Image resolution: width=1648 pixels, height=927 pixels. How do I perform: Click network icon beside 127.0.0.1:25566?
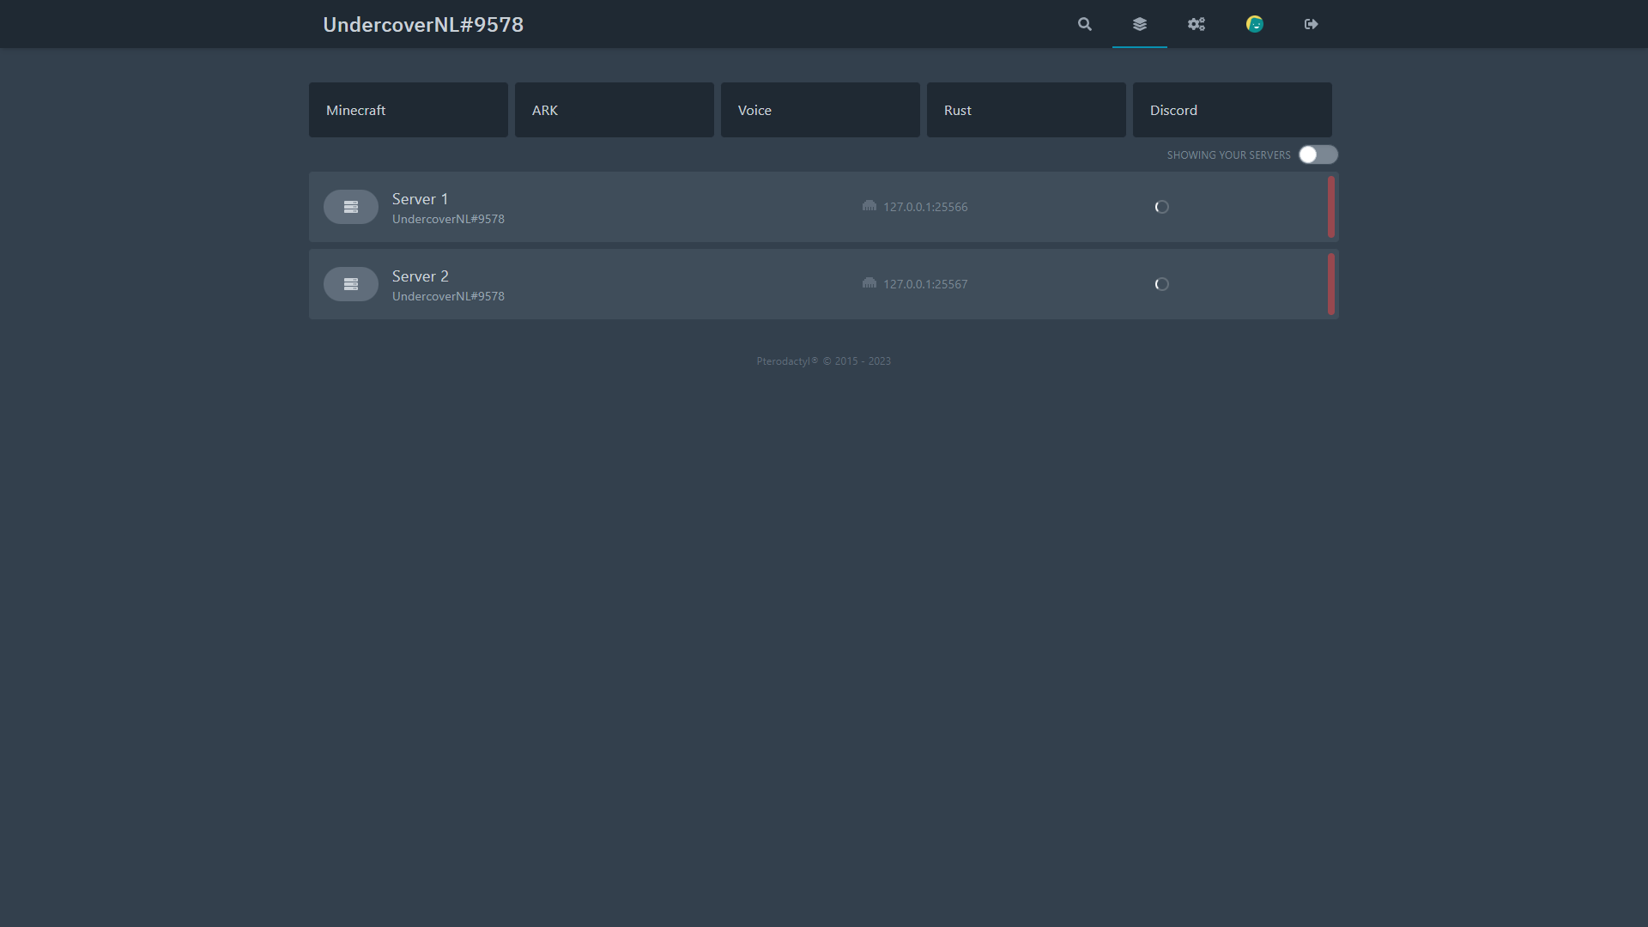[x=869, y=206]
